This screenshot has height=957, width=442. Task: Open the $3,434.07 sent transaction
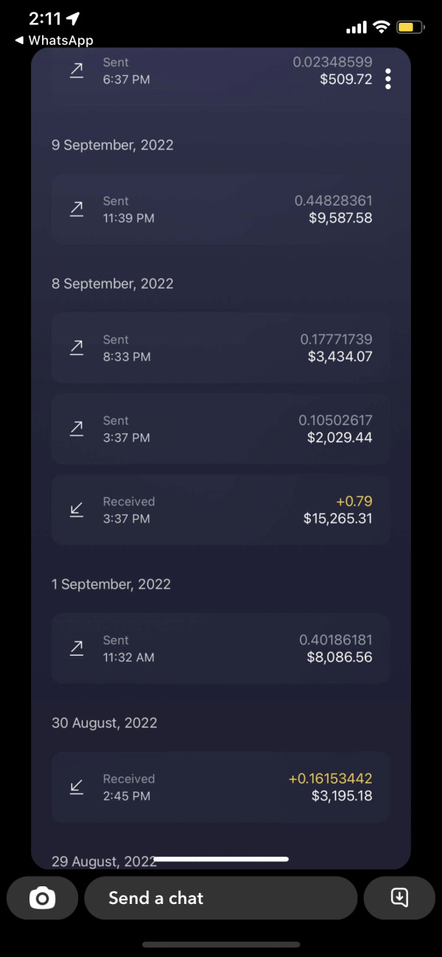pos(220,348)
